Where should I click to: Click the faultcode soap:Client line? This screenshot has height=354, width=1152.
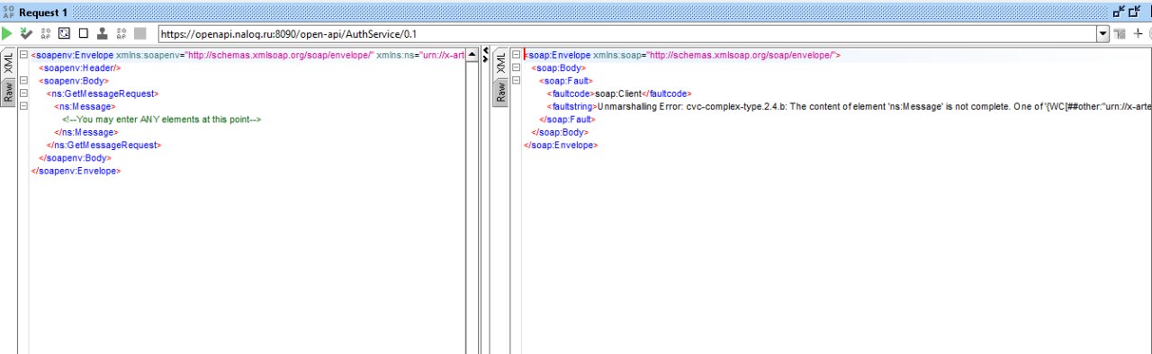point(618,93)
